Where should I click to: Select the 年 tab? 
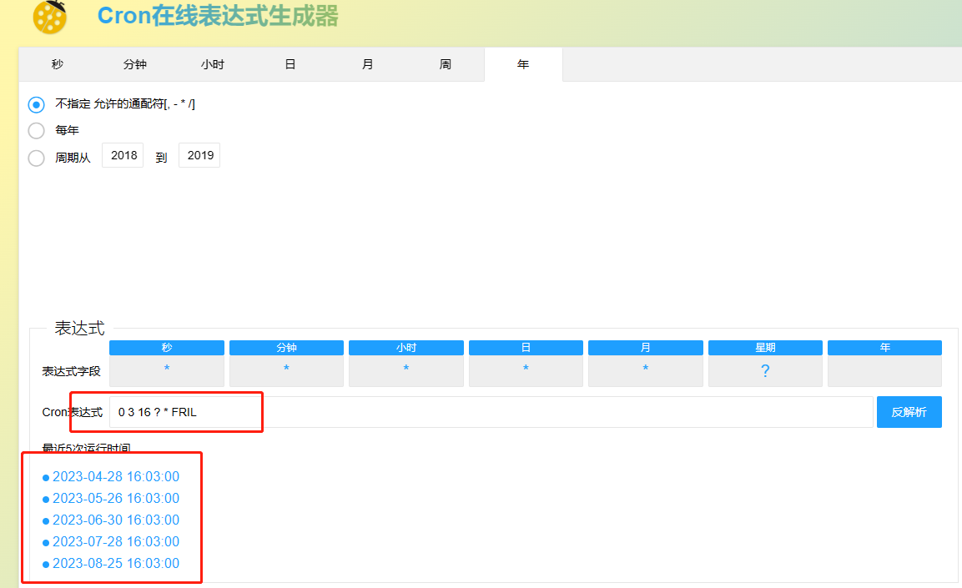pos(522,64)
